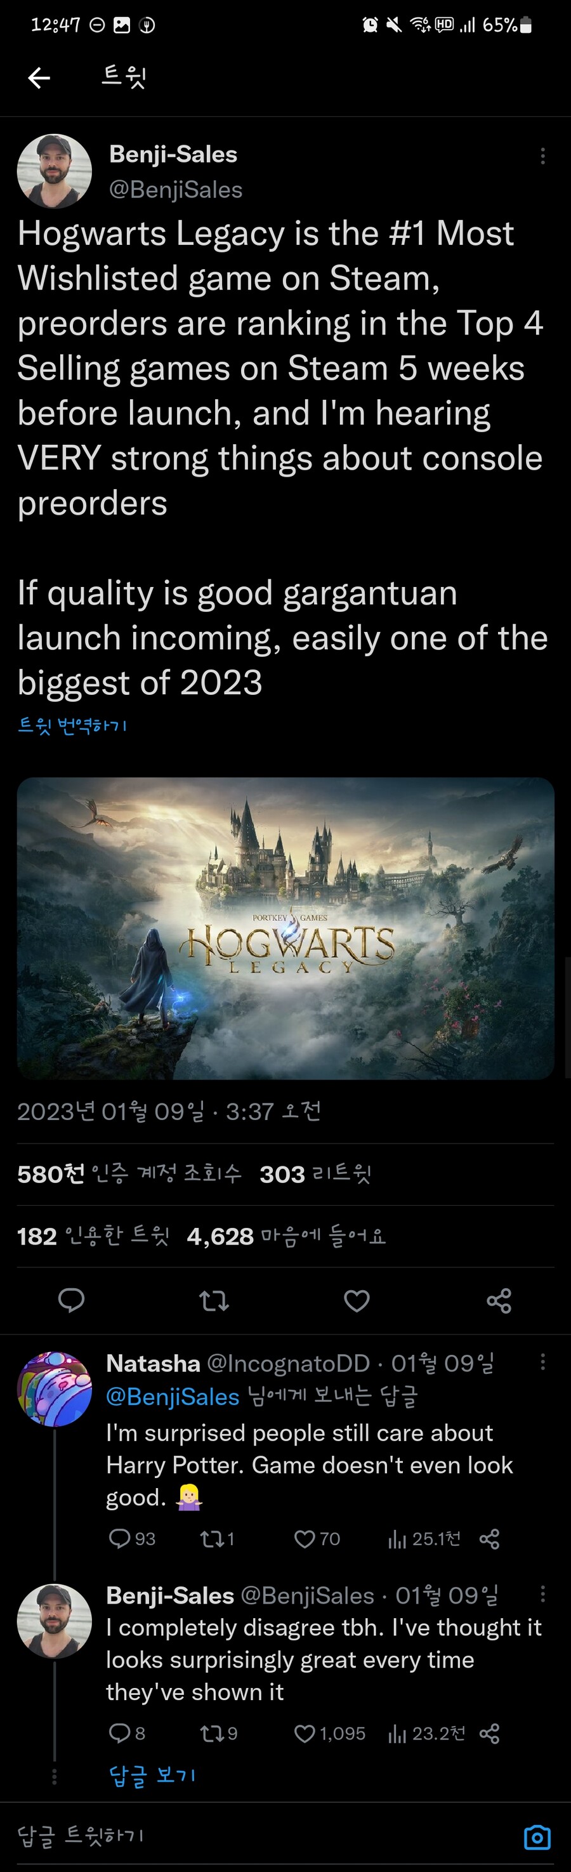Show the 4,628 likes list

coord(286,1236)
